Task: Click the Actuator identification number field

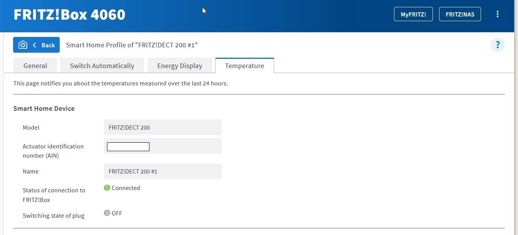Action: [x=163, y=146]
